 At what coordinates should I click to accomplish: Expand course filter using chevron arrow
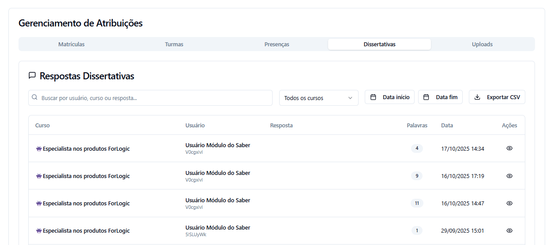click(350, 98)
